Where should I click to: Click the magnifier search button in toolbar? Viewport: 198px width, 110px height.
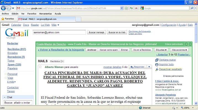point(192,8)
